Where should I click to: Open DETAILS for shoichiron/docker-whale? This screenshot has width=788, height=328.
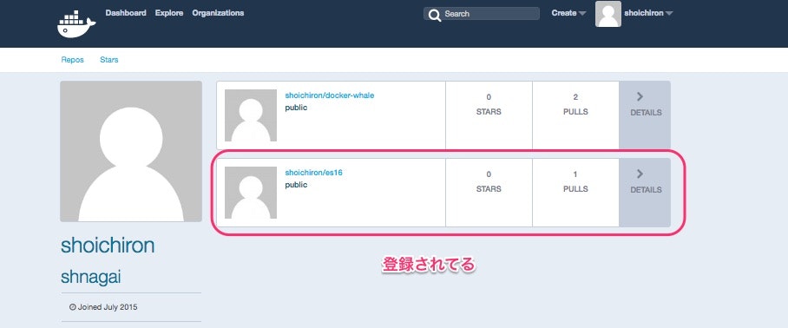(x=646, y=115)
